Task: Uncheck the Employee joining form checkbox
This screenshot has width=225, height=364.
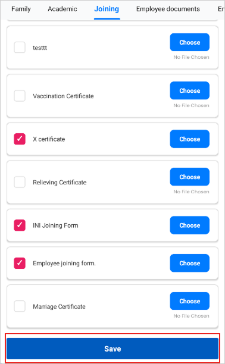Action: pos(20,263)
